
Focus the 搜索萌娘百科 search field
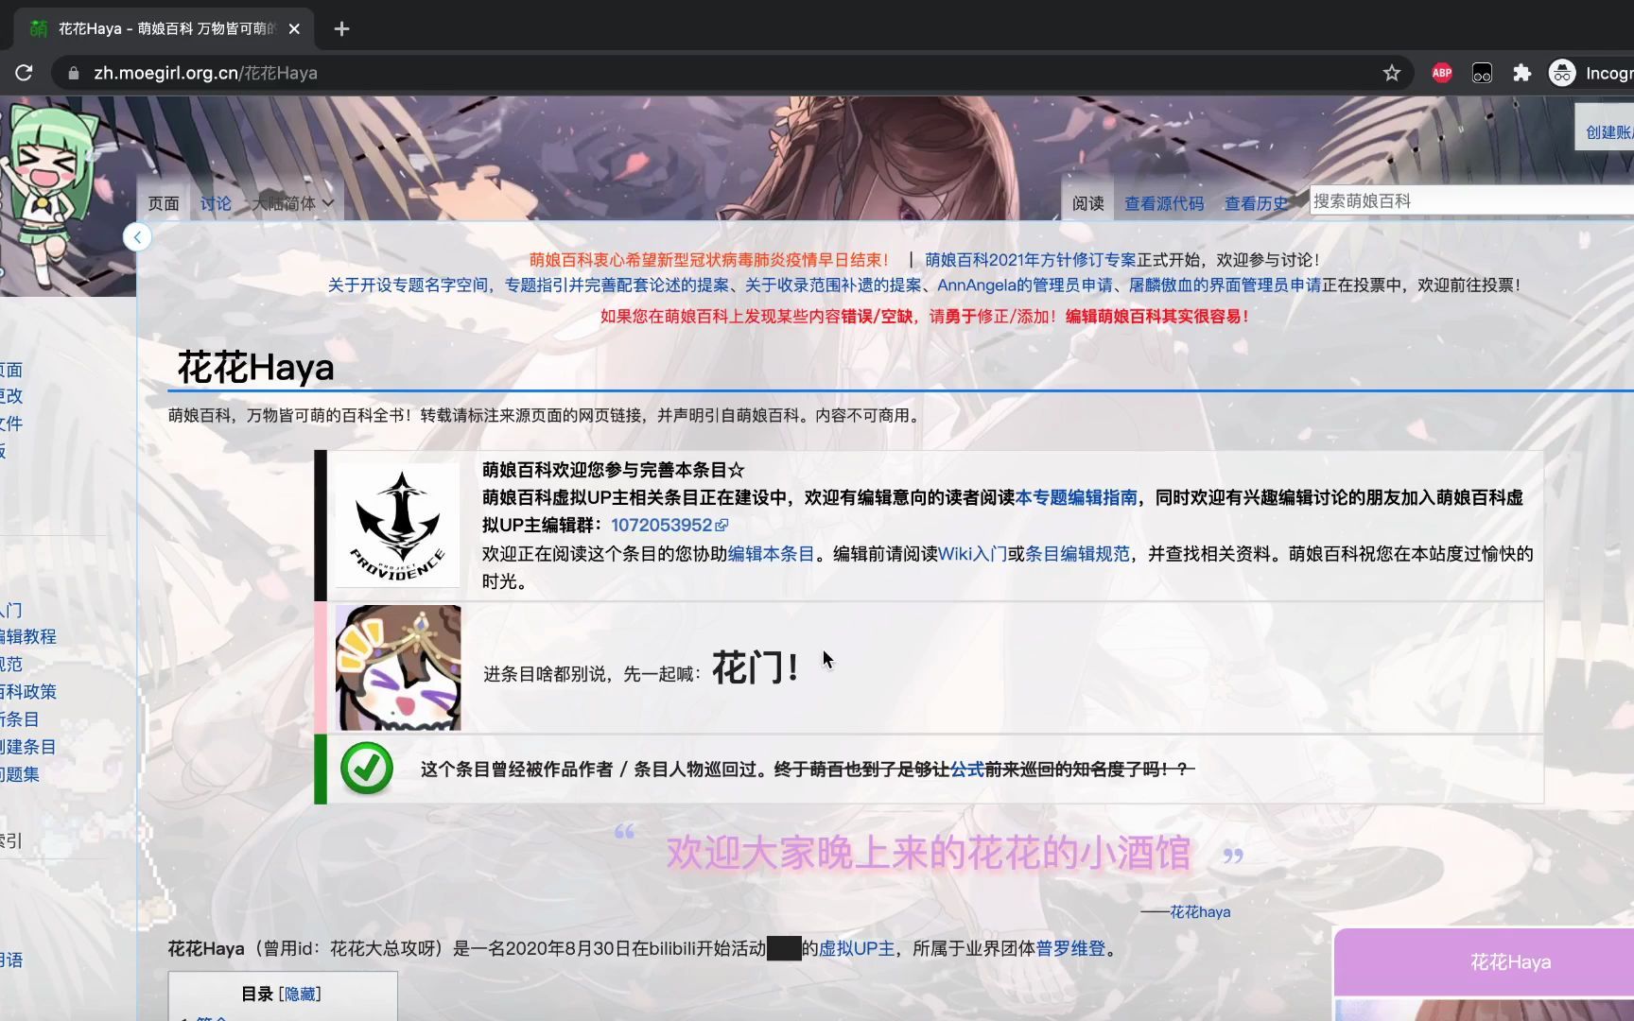[x=1471, y=201]
